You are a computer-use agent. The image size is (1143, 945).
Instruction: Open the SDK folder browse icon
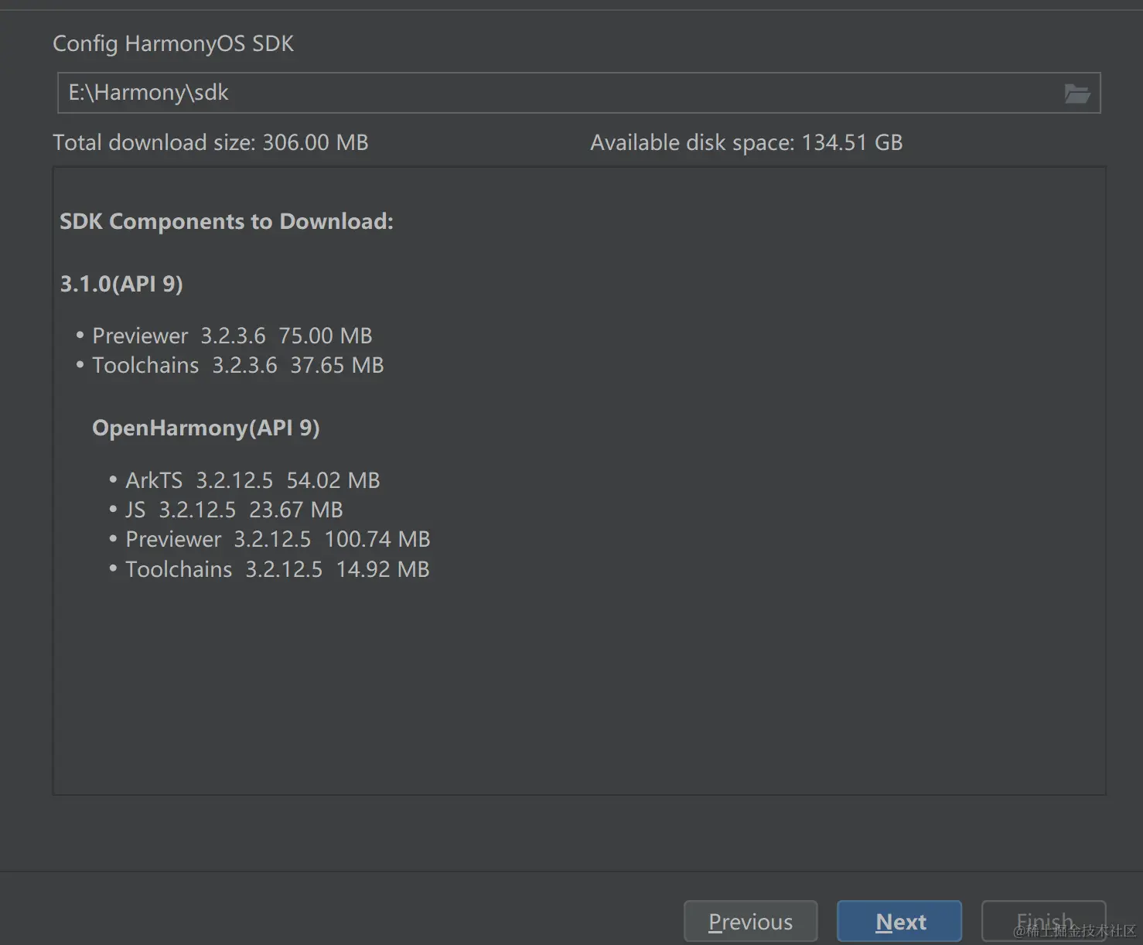(x=1076, y=94)
